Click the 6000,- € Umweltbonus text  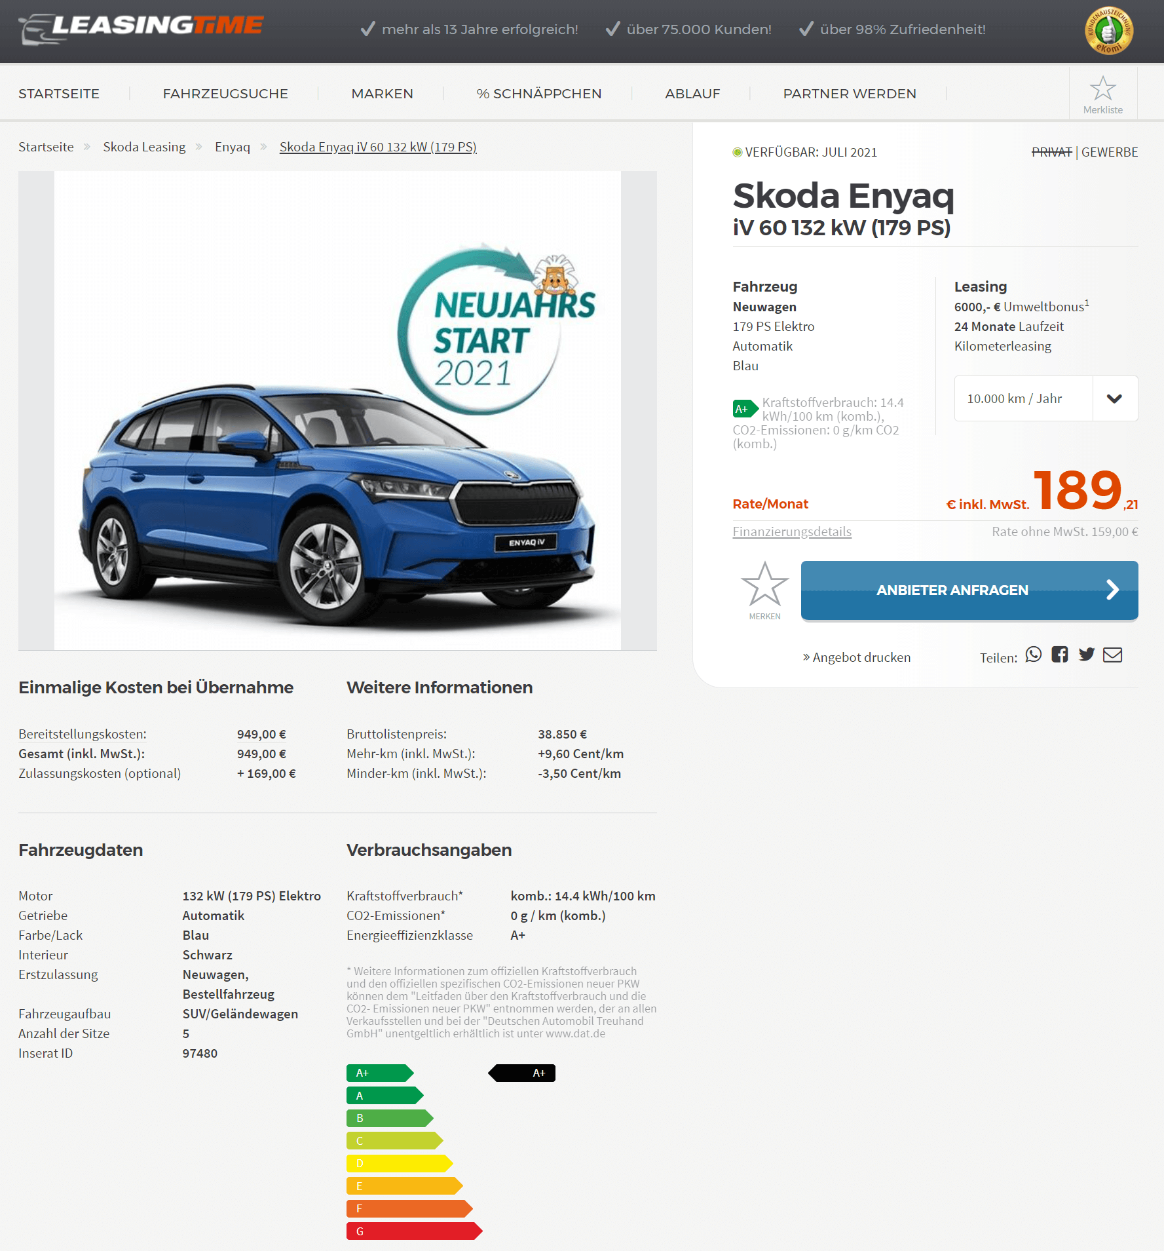coord(1021,306)
